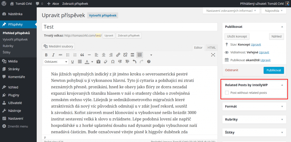Image resolution: width=291 pixels, height=142 pixels.
Task: Apply italic formatting in the editor
Action: point(53,55)
